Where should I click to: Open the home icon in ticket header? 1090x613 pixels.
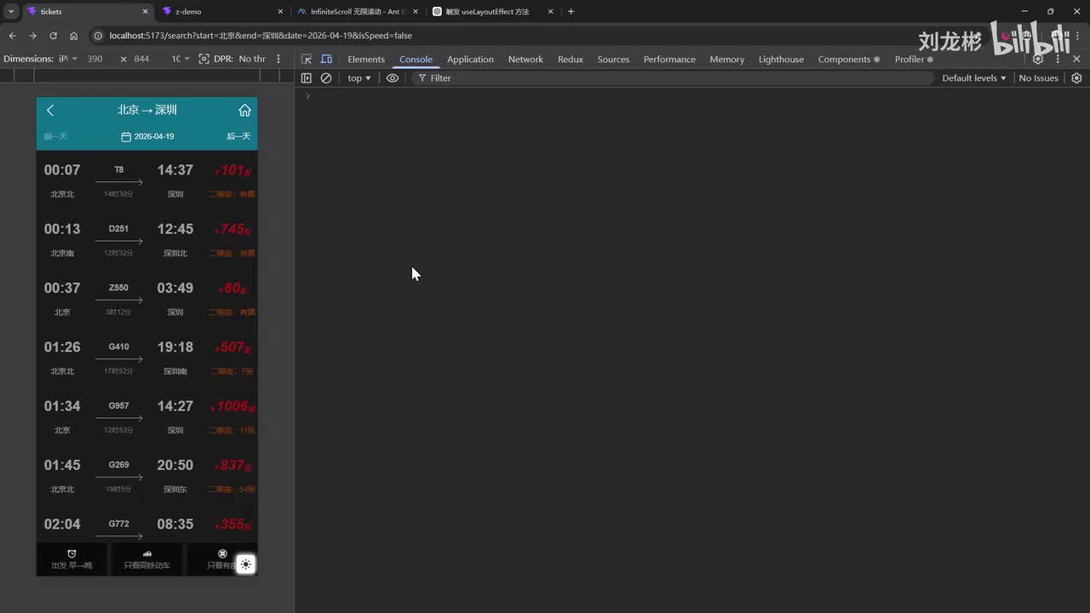[x=244, y=111]
